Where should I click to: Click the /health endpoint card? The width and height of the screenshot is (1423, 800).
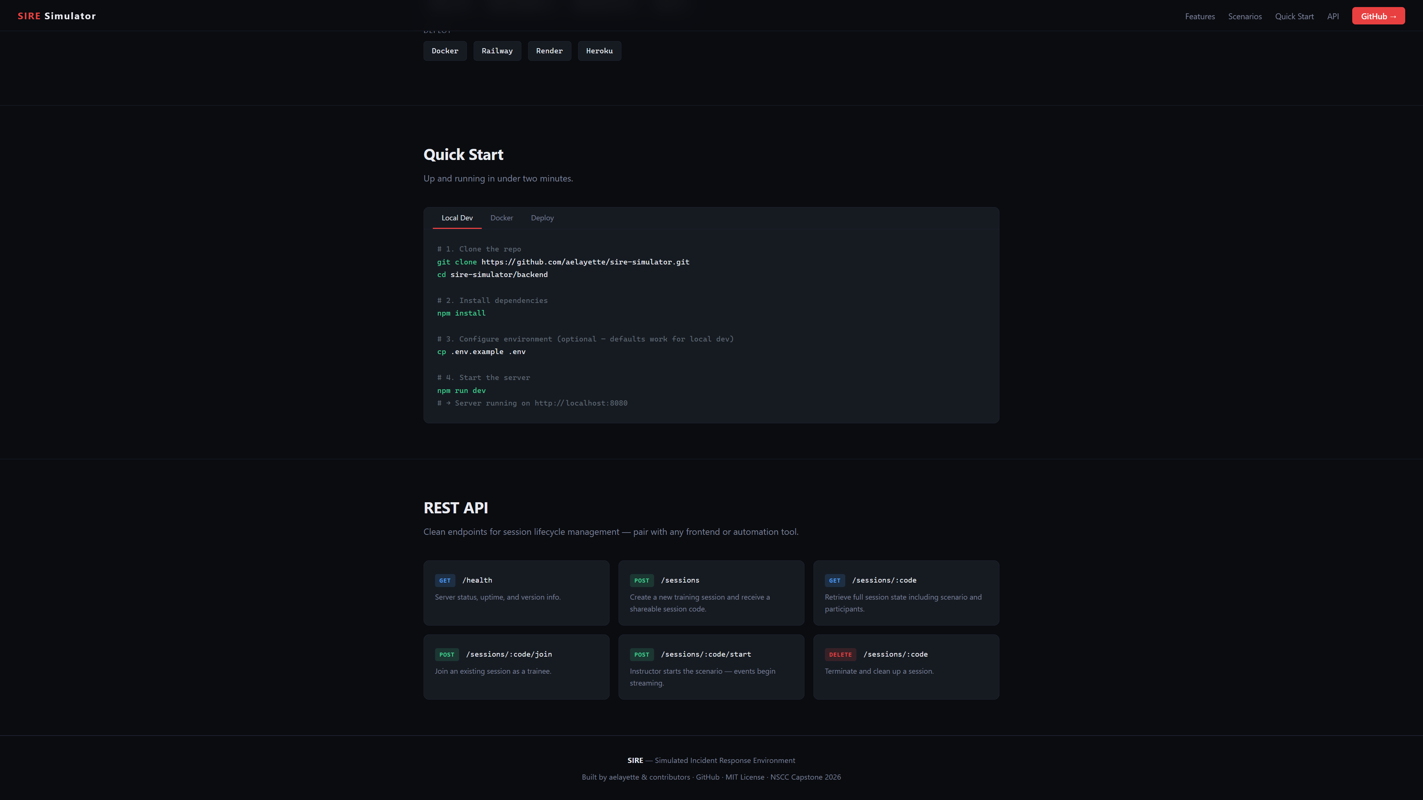point(516,593)
